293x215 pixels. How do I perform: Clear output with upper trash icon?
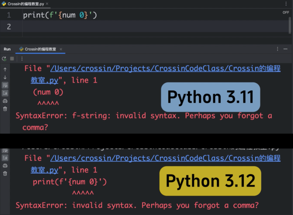tap(5, 109)
